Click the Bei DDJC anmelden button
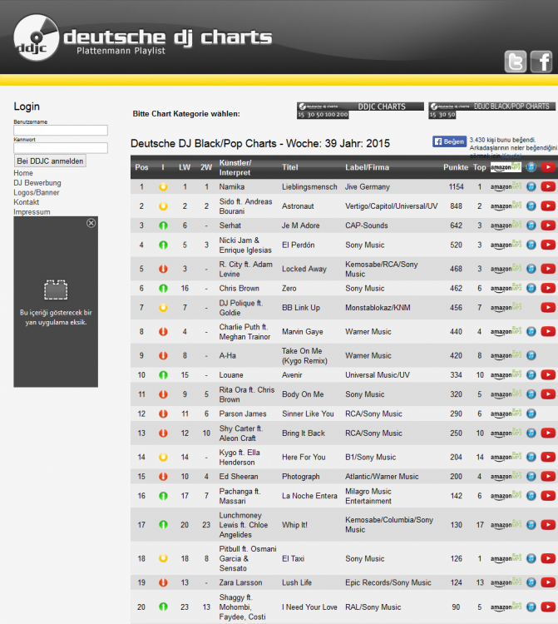The height and width of the screenshot is (624, 558). [50, 161]
